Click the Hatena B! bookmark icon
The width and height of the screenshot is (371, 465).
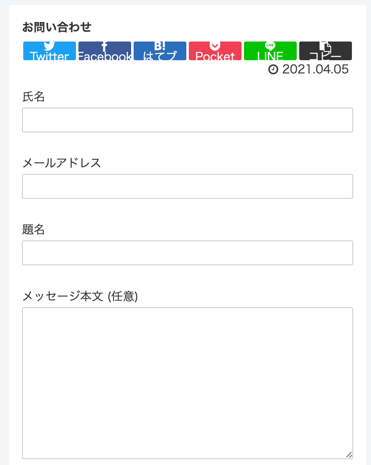click(160, 45)
